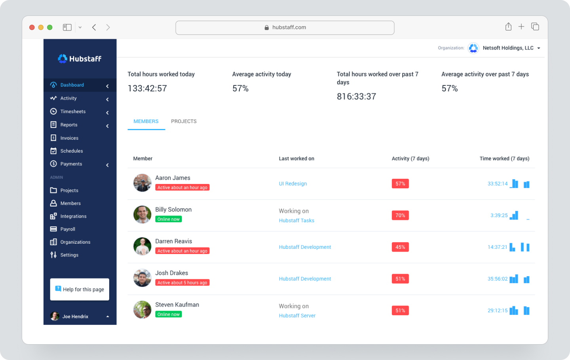Click Billy Solomon's profile photo
The height and width of the screenshot is (360, 570).
[x=142, y=215]
